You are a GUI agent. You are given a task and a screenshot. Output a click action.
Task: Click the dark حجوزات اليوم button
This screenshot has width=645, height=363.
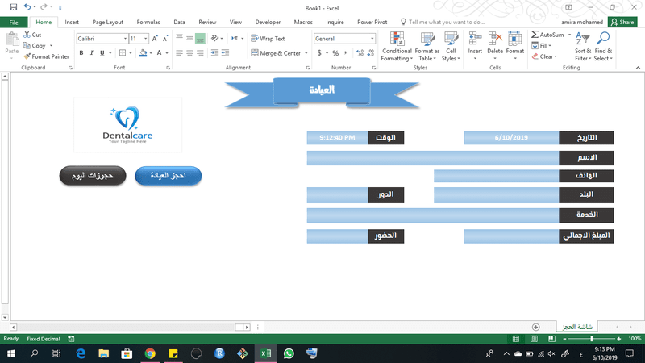coord(93,176)
